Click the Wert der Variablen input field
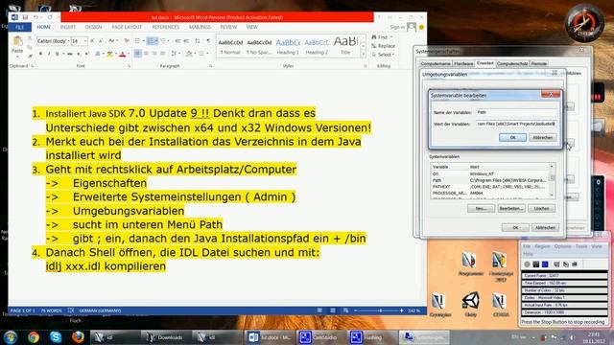Screen dimensions: 614x345 [516, 124]
